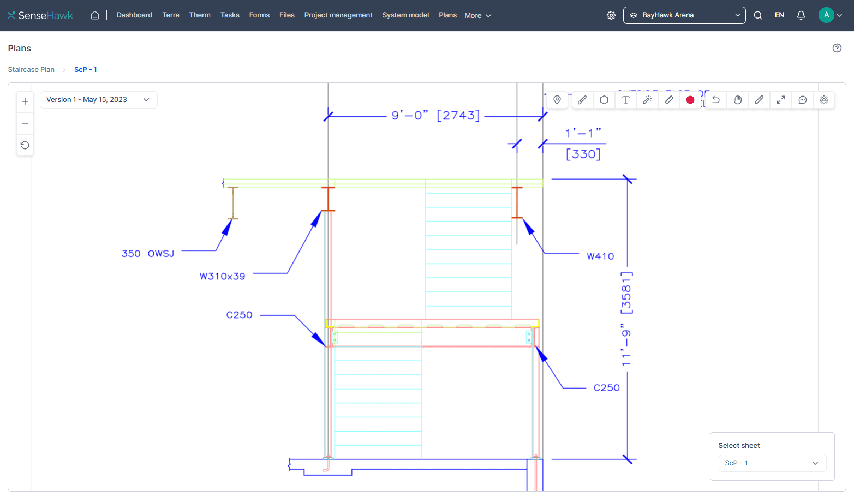This screenshot has width=854, height=502.
Task: Open the viewer settings gear
Action: [823, 100]
